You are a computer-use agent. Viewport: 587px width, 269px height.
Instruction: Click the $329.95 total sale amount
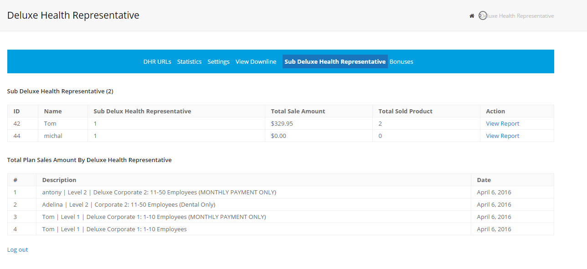282,124
